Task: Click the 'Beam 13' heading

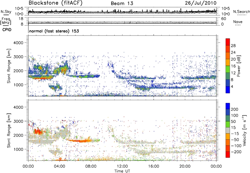Action: coord(122,3)
